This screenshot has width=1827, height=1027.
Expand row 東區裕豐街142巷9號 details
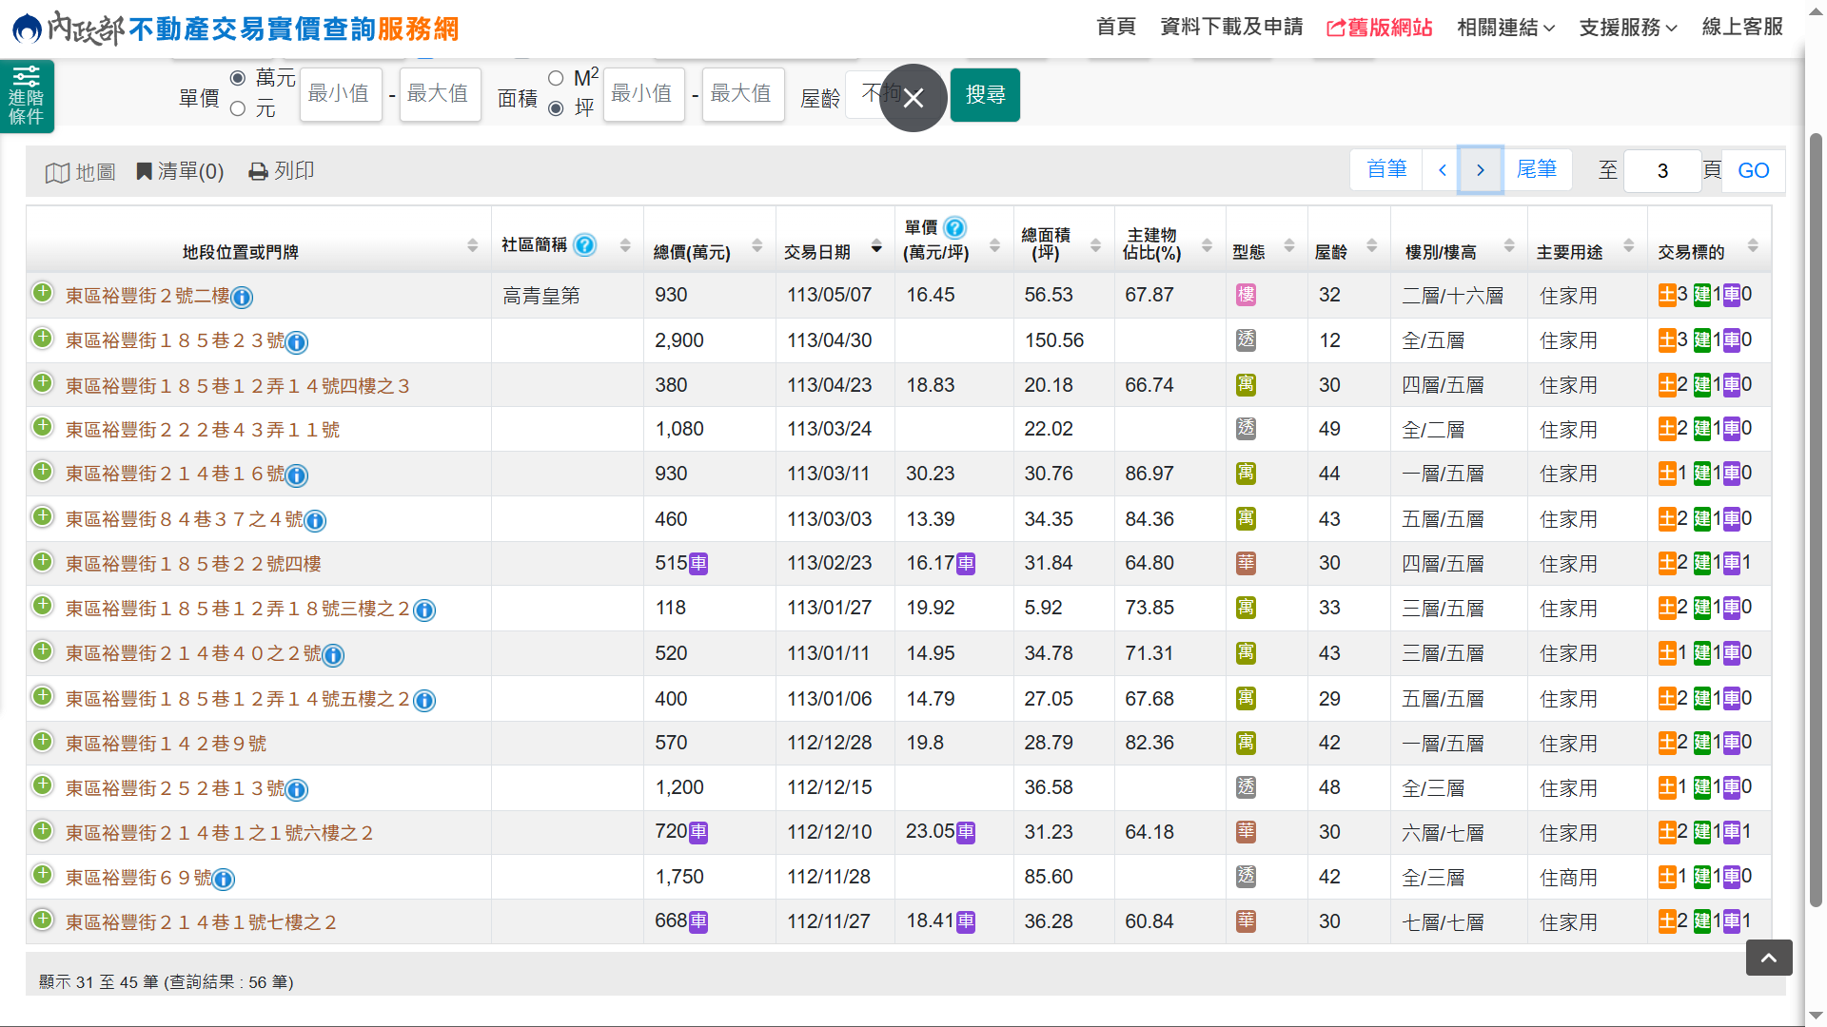(x=42, y=741)
